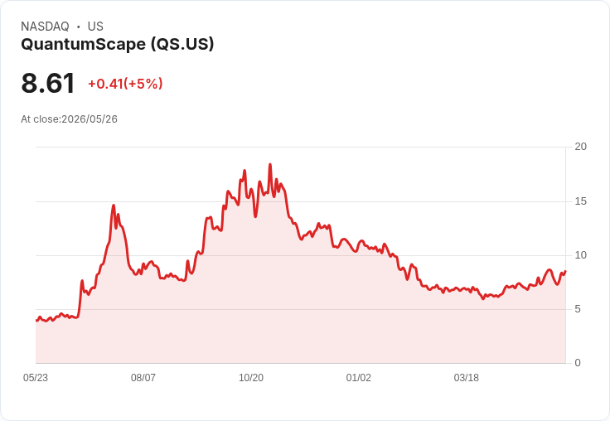This screenshot has width=610, height=421.
Task: Click the leftmost start of the price line
Action: tap(36, 321)
